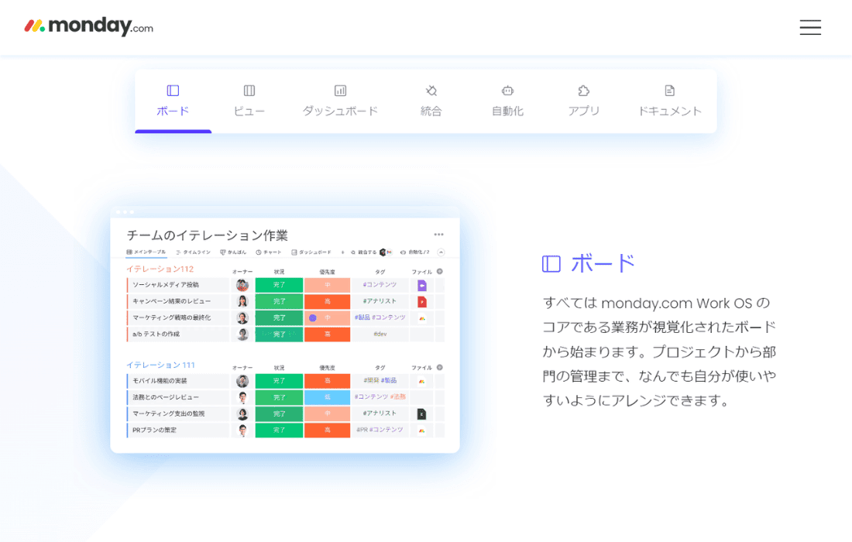Open the purple file icon for ソーシャルメディア投稿
This screenshot has width=852, height=542.
421,285
